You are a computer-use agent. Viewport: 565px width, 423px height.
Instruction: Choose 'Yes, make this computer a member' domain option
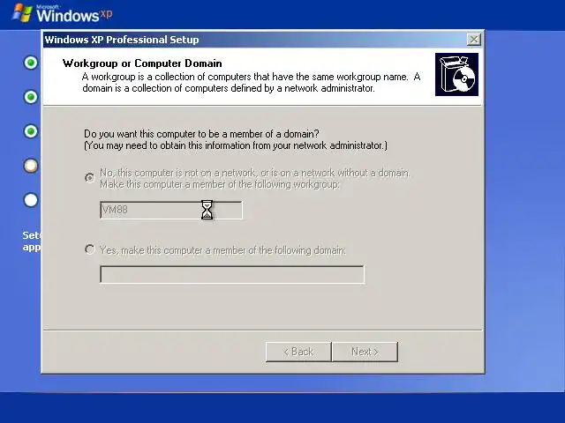[x=90, y=249]
